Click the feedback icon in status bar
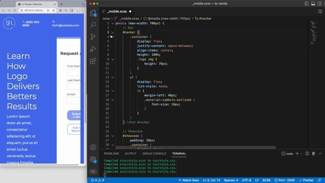 (x=319, y=180)
